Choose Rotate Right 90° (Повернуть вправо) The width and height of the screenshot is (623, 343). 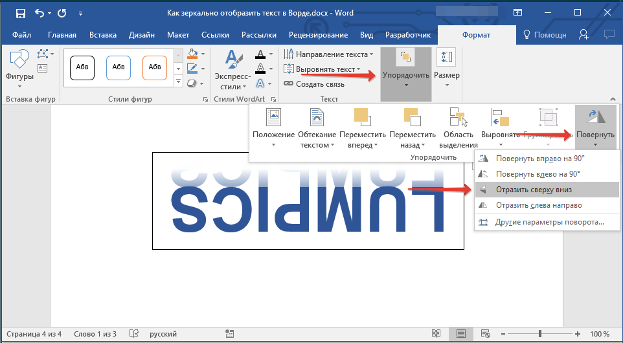(537, 158)
